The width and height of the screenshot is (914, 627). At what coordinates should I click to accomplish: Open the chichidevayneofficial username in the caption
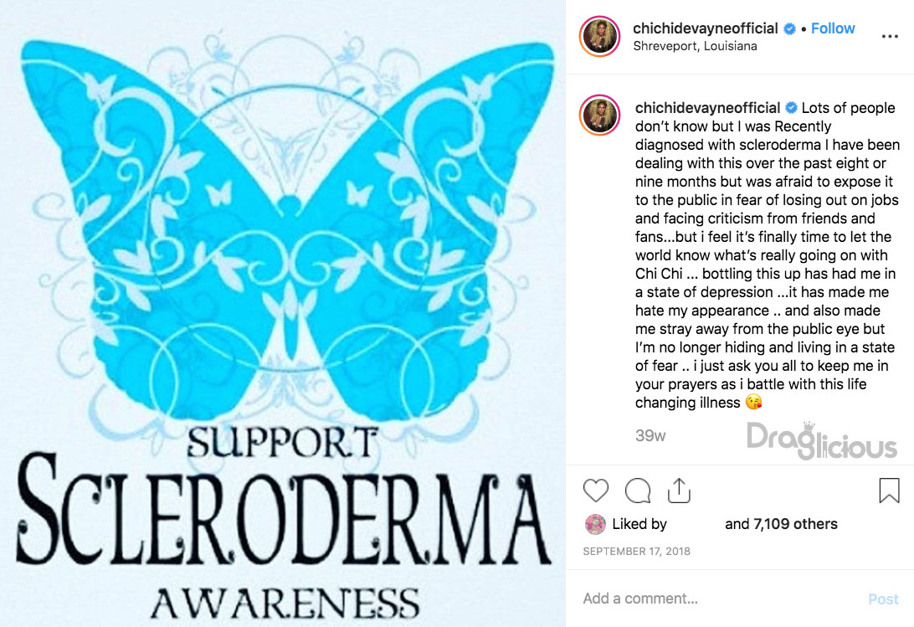coord(707,108)
